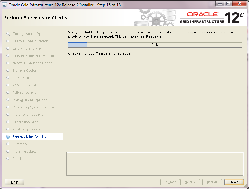Screen dimensions: 249x189
Task: Select the Configuration Option step
Action: pyautogui.click(x=30, y=34)
